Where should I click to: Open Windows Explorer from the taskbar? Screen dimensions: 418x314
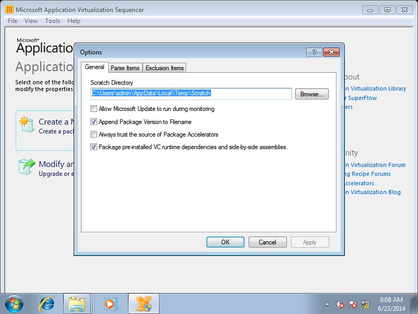(77, 303)
